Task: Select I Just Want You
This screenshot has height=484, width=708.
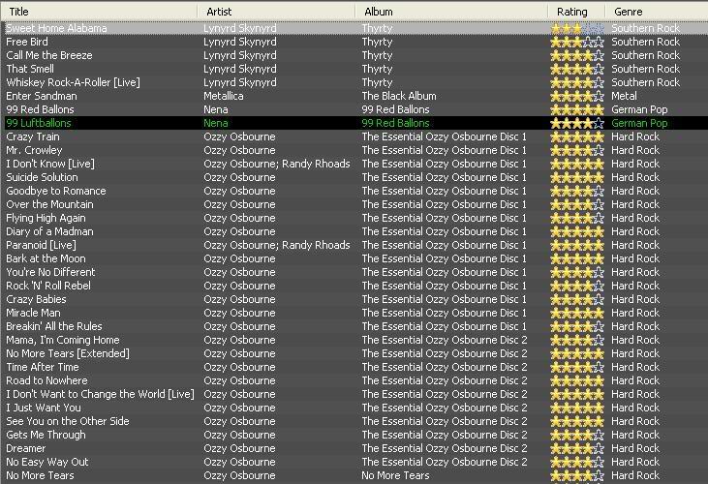Action: point(44,408)
